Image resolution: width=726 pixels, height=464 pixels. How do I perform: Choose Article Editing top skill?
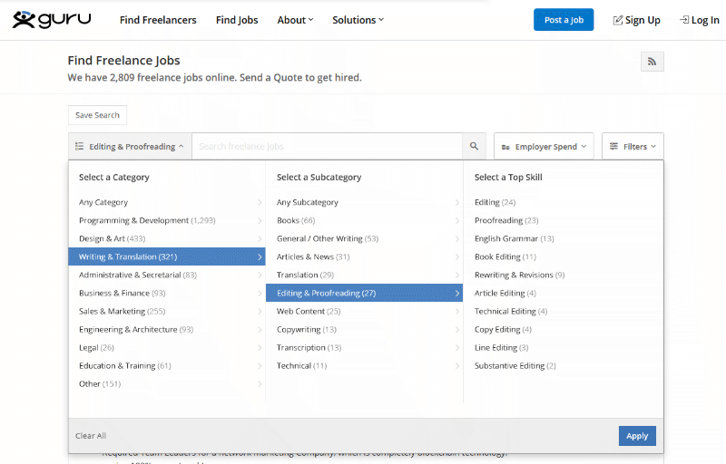(x=505, y=293)
